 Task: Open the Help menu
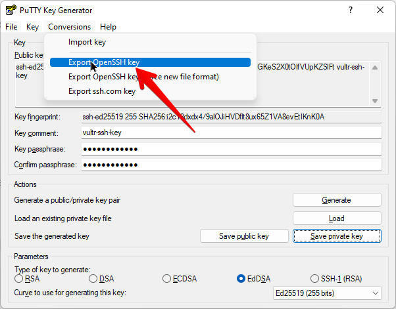tap(108, 27)
